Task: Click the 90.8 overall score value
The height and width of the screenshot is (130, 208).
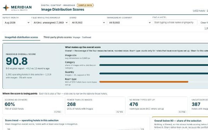Action: (x=17, y=61)
